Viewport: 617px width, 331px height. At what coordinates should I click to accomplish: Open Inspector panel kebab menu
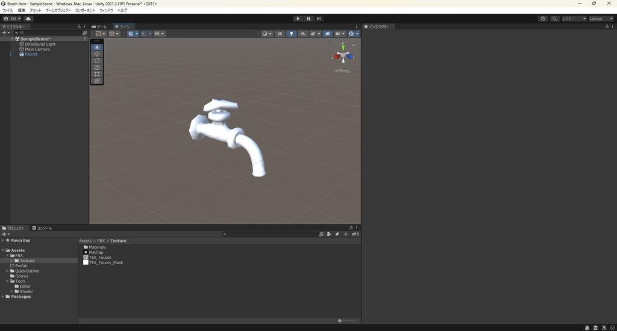[612, 26]
